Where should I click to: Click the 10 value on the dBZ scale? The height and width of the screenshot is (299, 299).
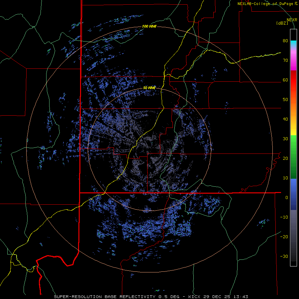285,178
